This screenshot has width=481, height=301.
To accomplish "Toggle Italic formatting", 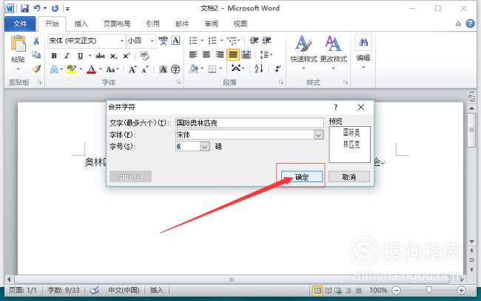I will pyautogui.click(x=67, y=55).
